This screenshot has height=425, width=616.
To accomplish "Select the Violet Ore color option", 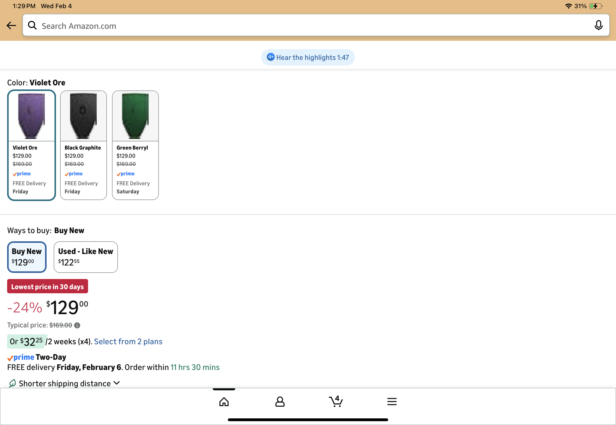I will tap(31, 145).
